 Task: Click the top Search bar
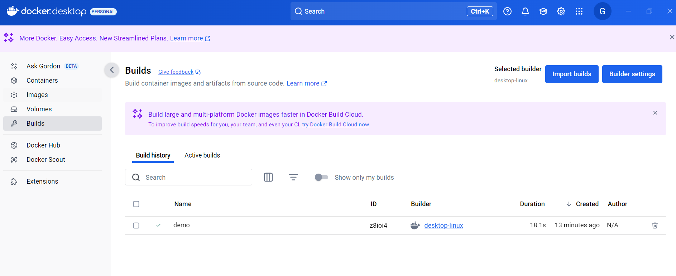[x=393, y=11]
